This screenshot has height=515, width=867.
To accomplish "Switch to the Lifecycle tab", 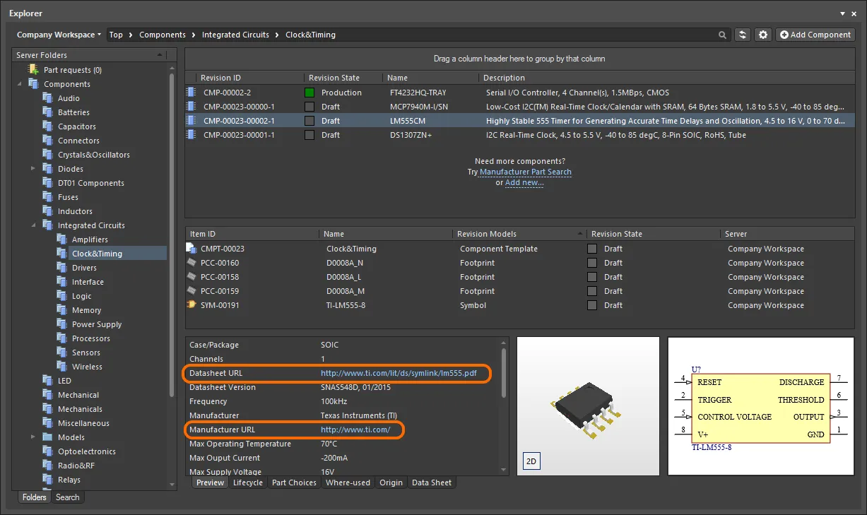I will pyautogui.click(x=247, y=483).
